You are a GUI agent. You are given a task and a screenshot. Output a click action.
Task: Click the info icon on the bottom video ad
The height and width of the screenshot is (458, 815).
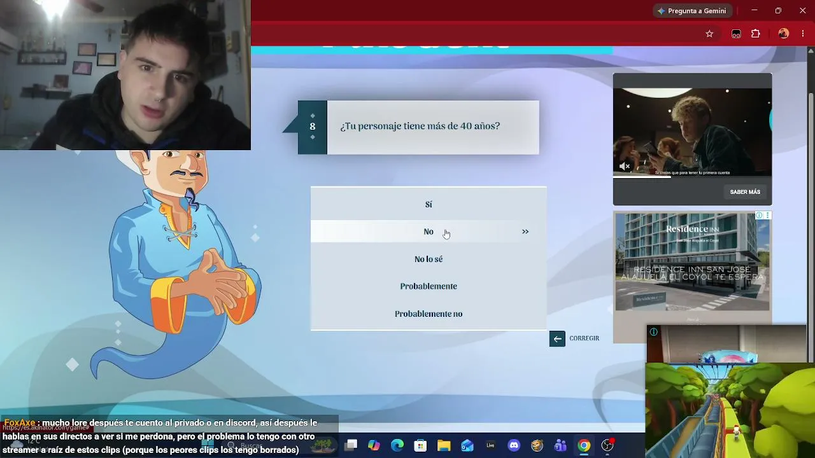pos(654,332)
